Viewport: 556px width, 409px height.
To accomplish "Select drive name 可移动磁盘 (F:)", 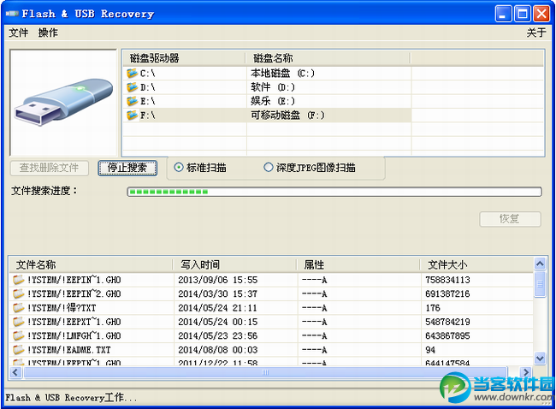I will pos(287,116).
